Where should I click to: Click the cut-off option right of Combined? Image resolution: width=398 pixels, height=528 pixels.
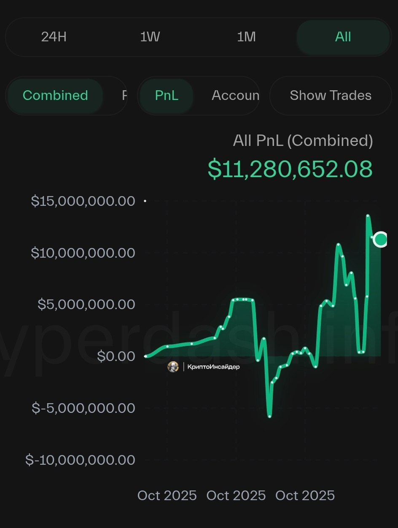point(124,95)
